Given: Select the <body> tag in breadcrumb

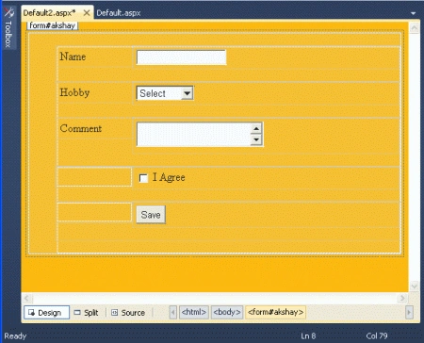Looking at the screenshot, I should point(227,312).
